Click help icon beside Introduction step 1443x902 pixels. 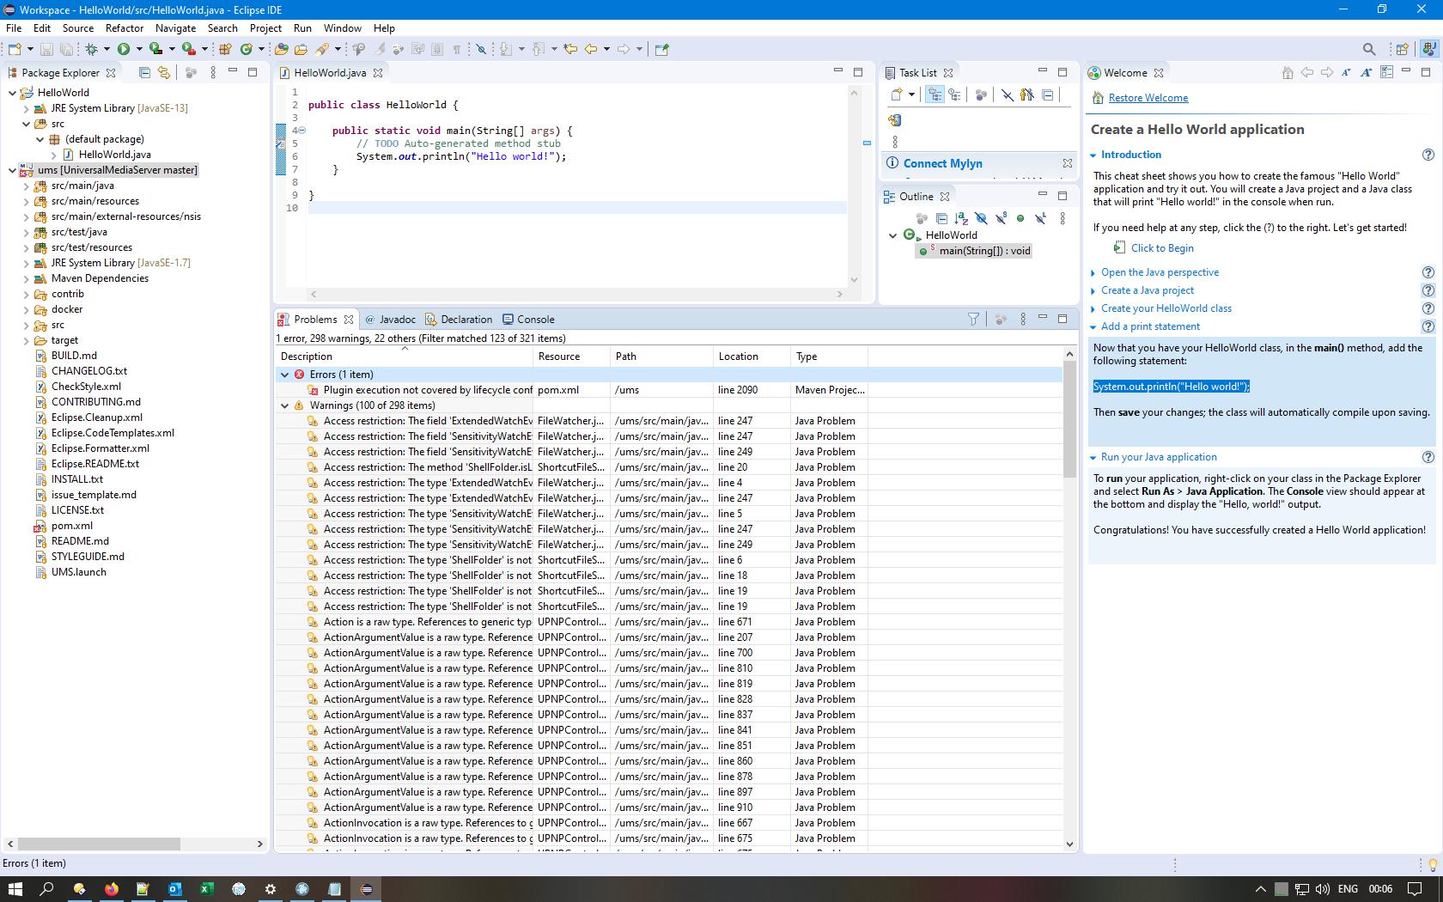click(x=1428, y=155)
